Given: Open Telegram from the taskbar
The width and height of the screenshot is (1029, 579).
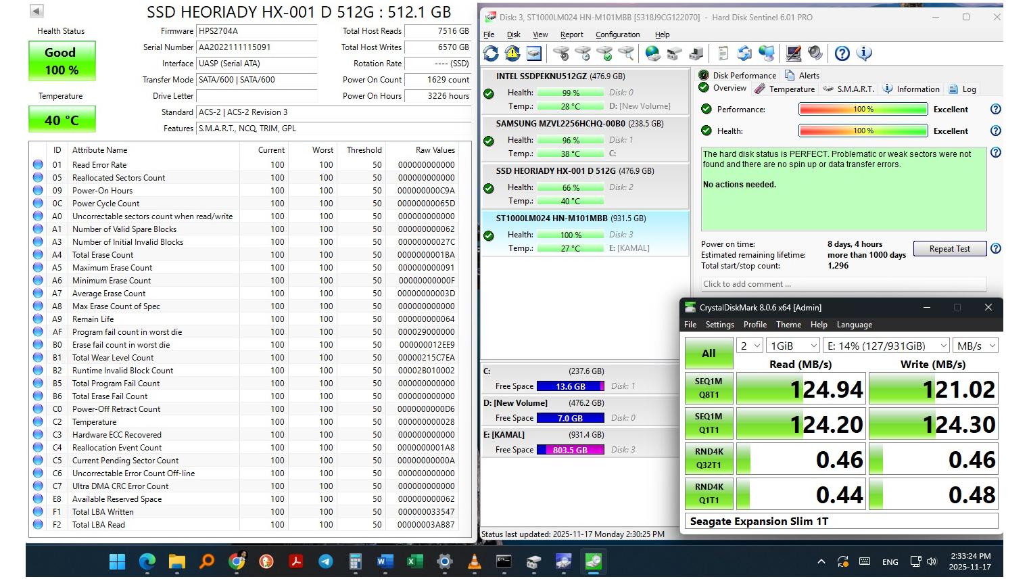Looking at the screenshot, I should tap(325, 561).
